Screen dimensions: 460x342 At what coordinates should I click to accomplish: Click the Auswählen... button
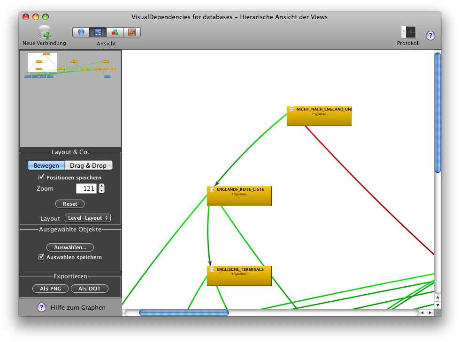click(x=70, y=247)
